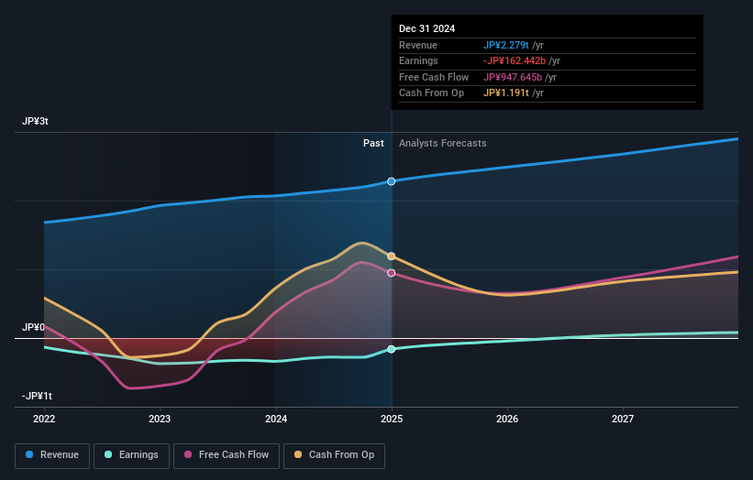The image size is (753, 480).
Task: Click the -JP¥1t y-axis label
Action: pyautogui.click(x=37, y=396)
